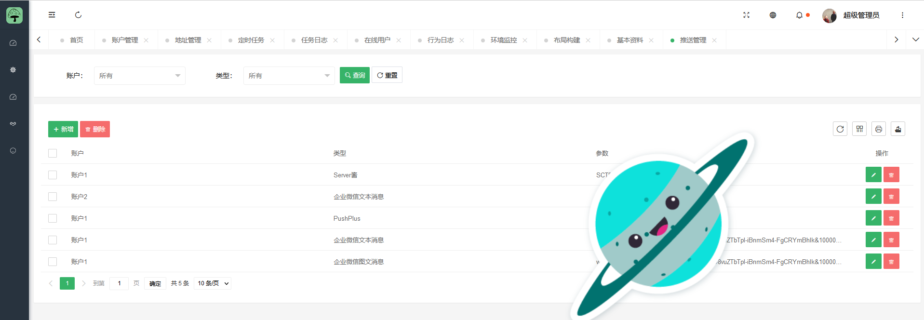
Task: Change the 10 条/页 page size
Action: [x=213, y=283]
